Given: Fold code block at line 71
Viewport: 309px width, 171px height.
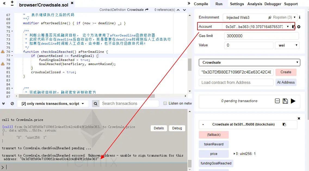Looking at the screenshot, I should pos(12,31).
